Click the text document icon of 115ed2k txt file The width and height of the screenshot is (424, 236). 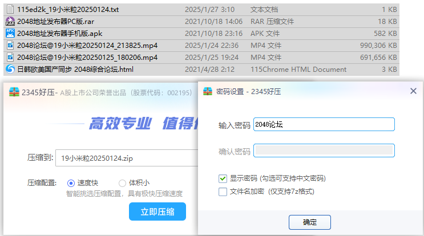pos(10,10)
